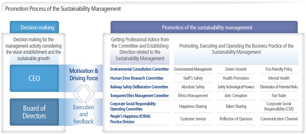Open Promotion of the sustainability management header
Image resolution: width=306 pixels, height=134 pixels.
tap(204, 27)
